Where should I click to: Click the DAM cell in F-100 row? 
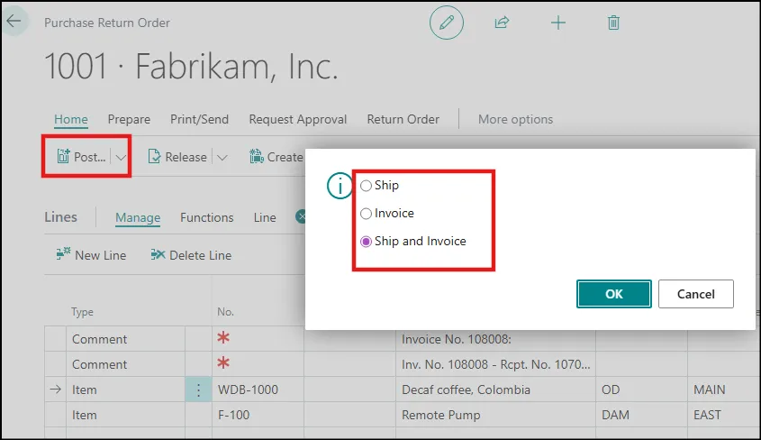point(641,415)
